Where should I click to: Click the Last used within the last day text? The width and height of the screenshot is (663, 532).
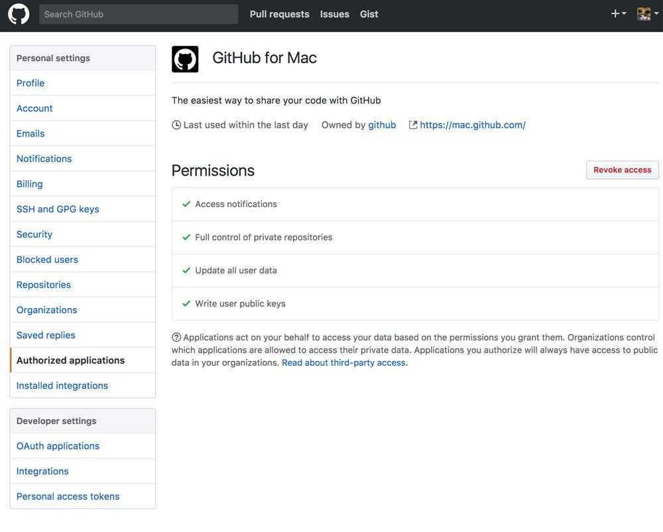click(x=246, y=125)
